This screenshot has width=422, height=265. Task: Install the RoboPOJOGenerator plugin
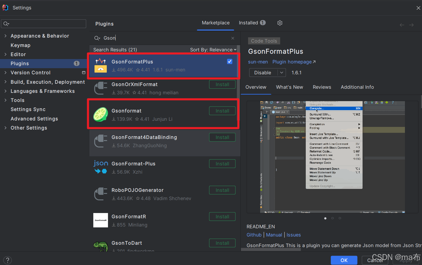point(222,190)
